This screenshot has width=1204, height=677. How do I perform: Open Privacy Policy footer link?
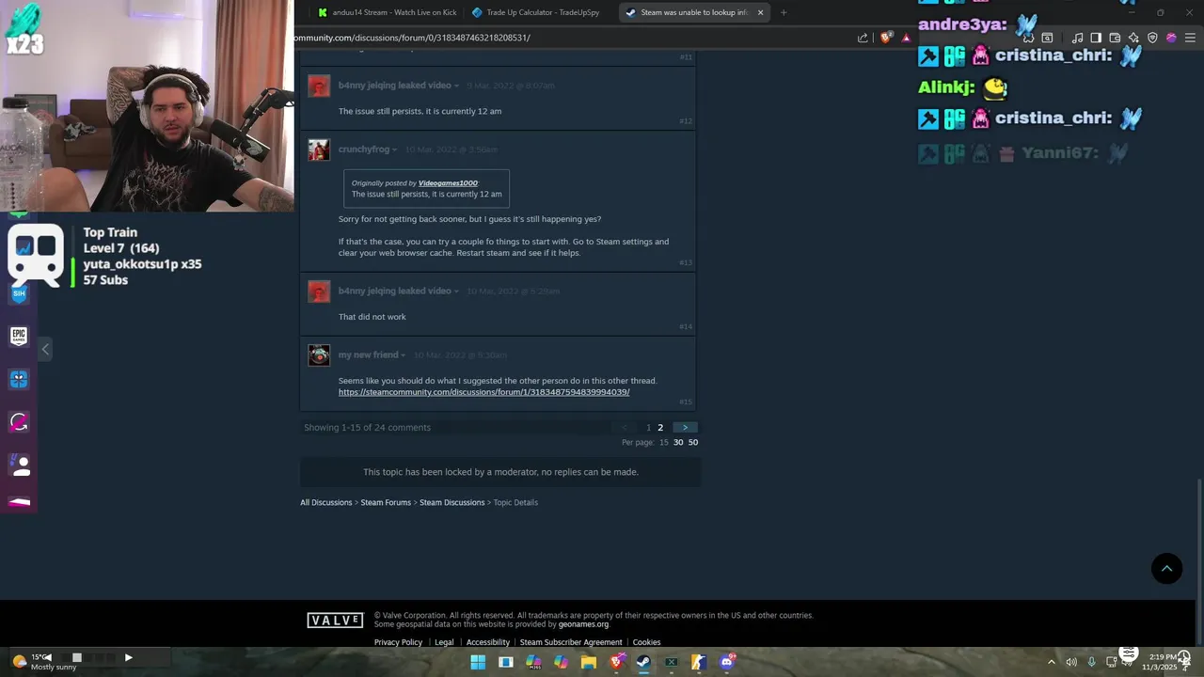398,642
